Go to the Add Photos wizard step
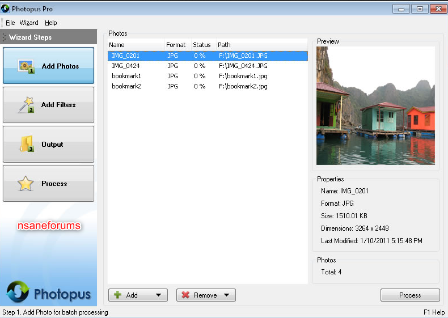Viewport: 448px width, 318px height. click(x=48, y=66)
